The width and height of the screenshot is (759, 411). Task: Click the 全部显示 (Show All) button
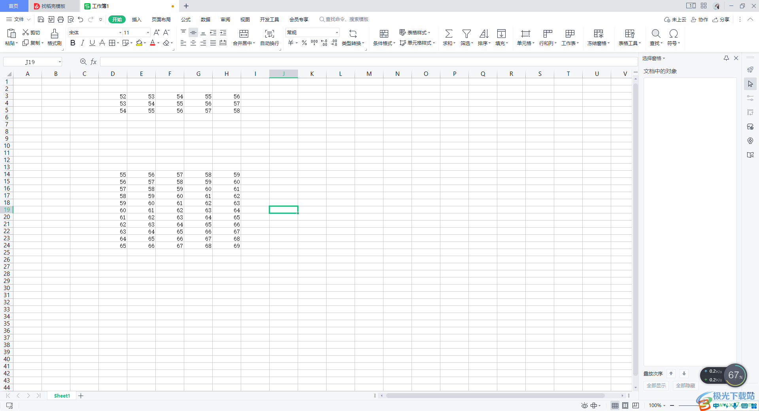656,386
